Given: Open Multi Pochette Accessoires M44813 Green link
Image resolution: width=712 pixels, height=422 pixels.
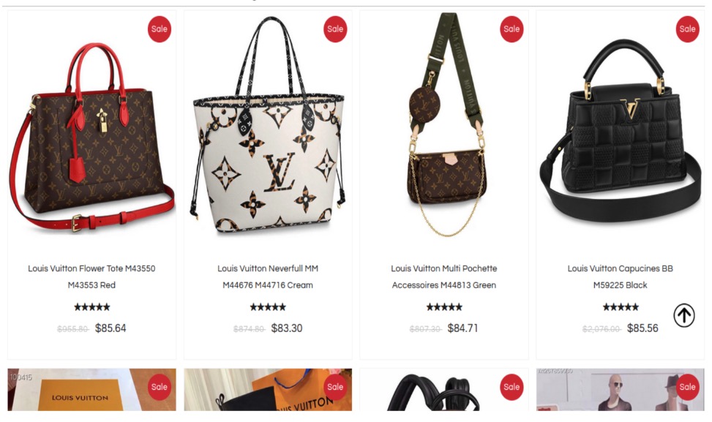Looking at the screenshot, I should [x=444, y=276].
